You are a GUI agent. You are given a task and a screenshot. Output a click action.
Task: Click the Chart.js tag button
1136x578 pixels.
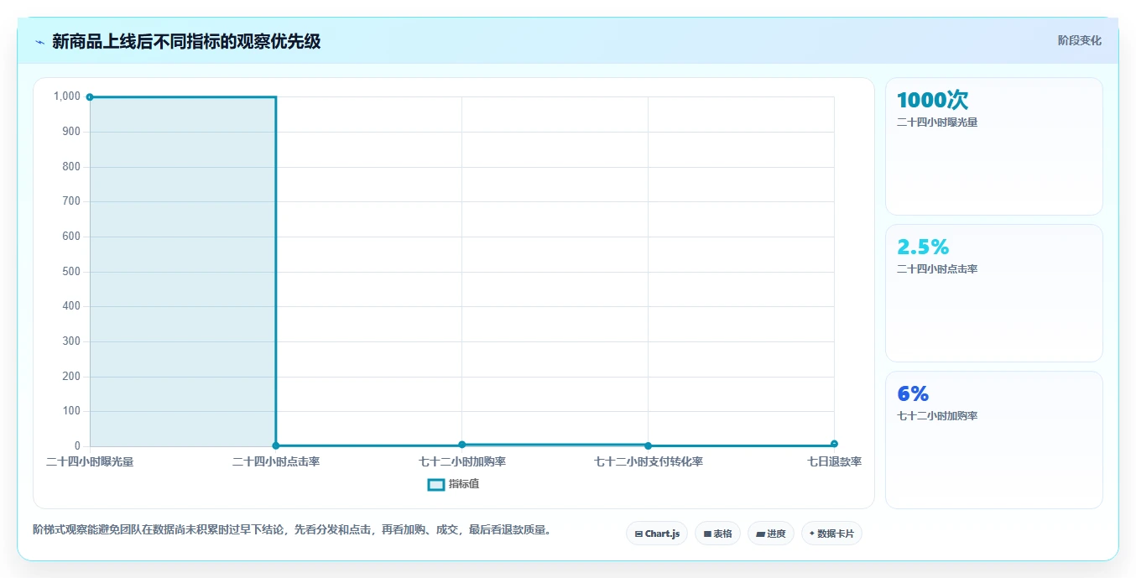[657, 534]
